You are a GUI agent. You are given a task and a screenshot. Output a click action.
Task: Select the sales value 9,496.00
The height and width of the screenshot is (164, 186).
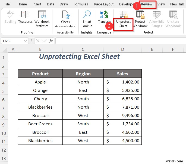(122, 115)
